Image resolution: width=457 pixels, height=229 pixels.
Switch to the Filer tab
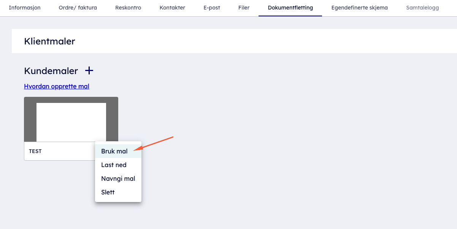[x=244, y=8]
